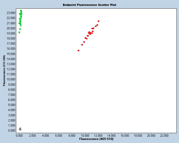This screenshot has height=143, width=179.
Task: Click the y-axis label 'Fluorescence (533-580)'
Action: click(4, 71)
